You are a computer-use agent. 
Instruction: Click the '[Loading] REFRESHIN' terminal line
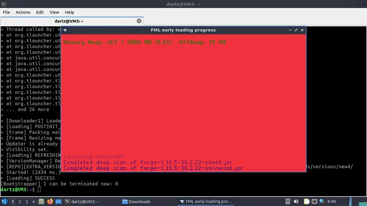click(x=30, y=155)
